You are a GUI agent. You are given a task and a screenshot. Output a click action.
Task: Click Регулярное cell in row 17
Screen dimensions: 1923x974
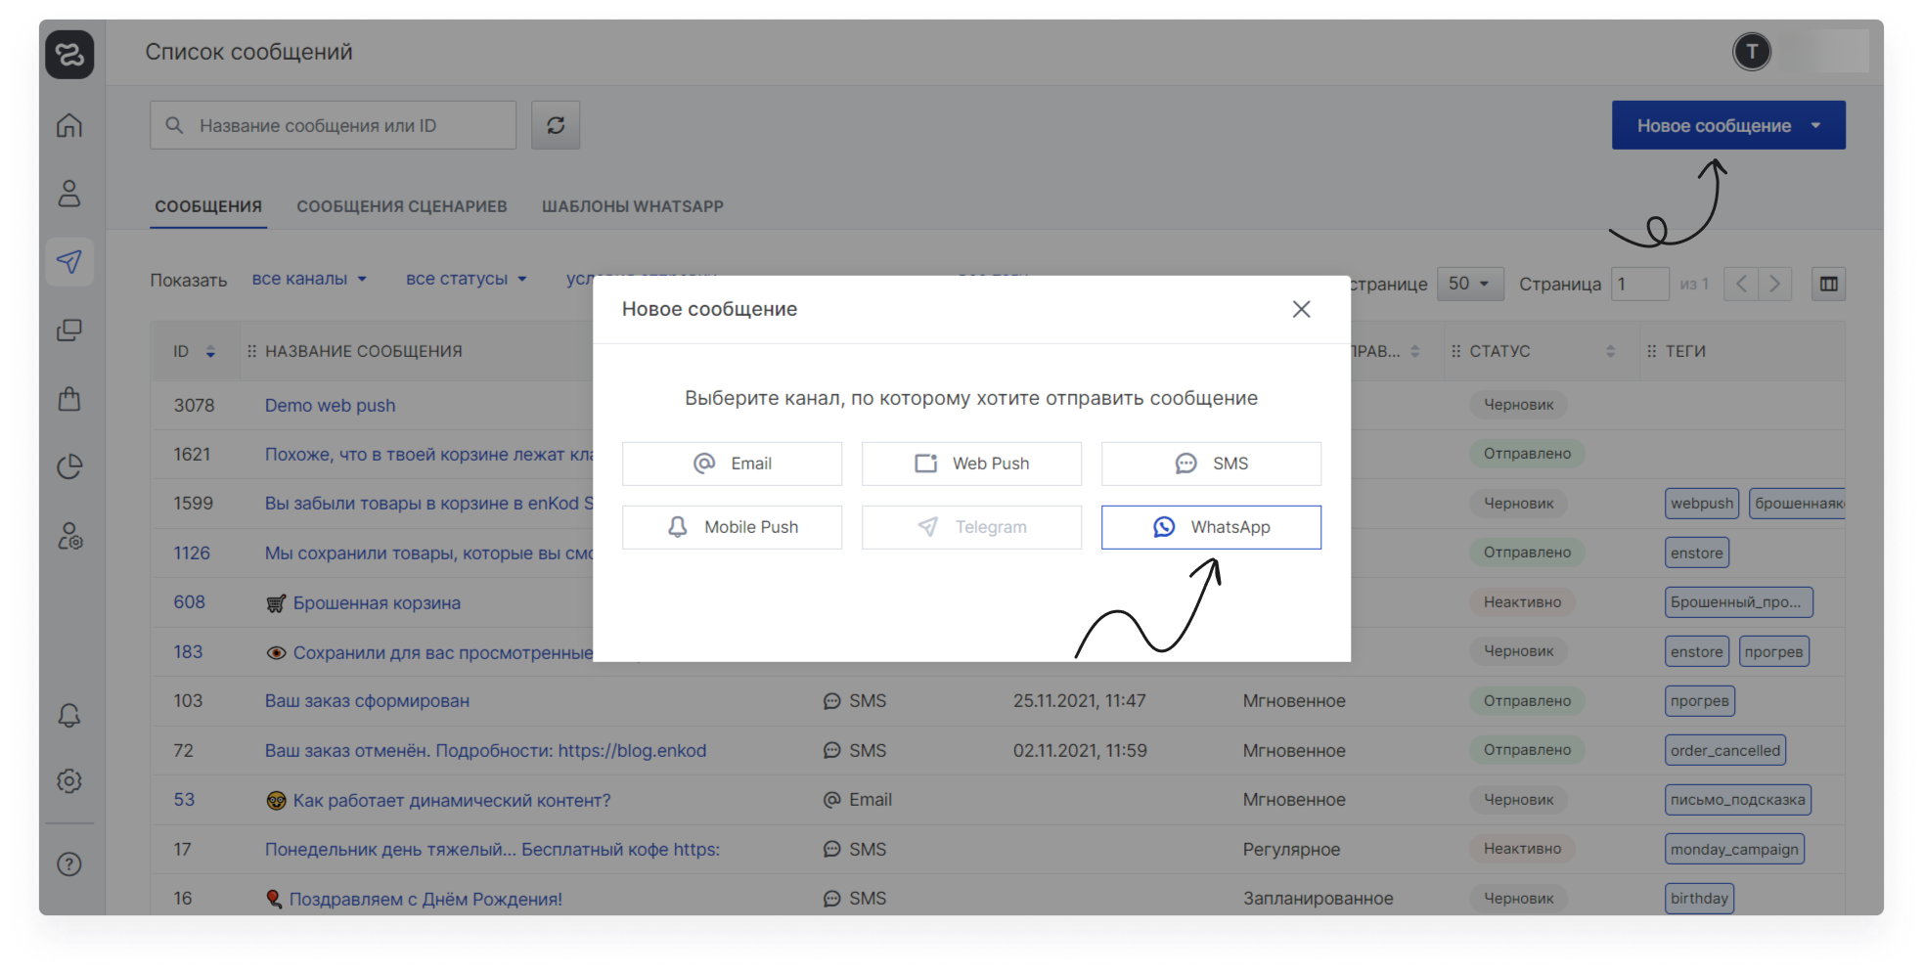[x=1291, y=850]
